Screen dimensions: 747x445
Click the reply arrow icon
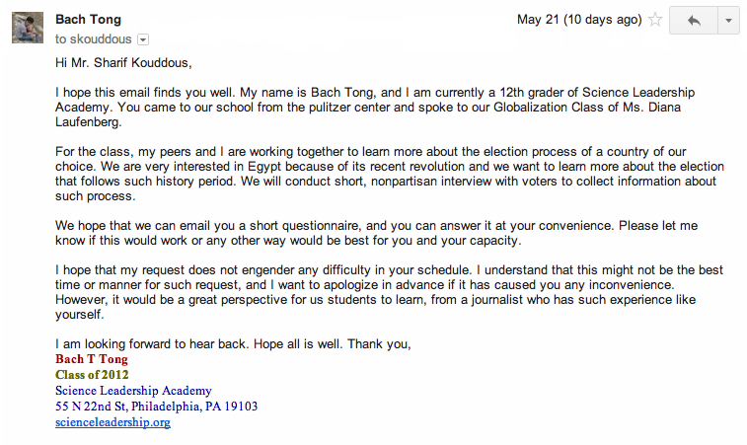pyautogui.click(x=693, y=21)
